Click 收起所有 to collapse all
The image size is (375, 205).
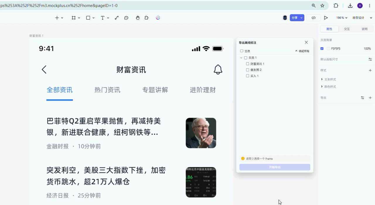click(x=302, y=51)
